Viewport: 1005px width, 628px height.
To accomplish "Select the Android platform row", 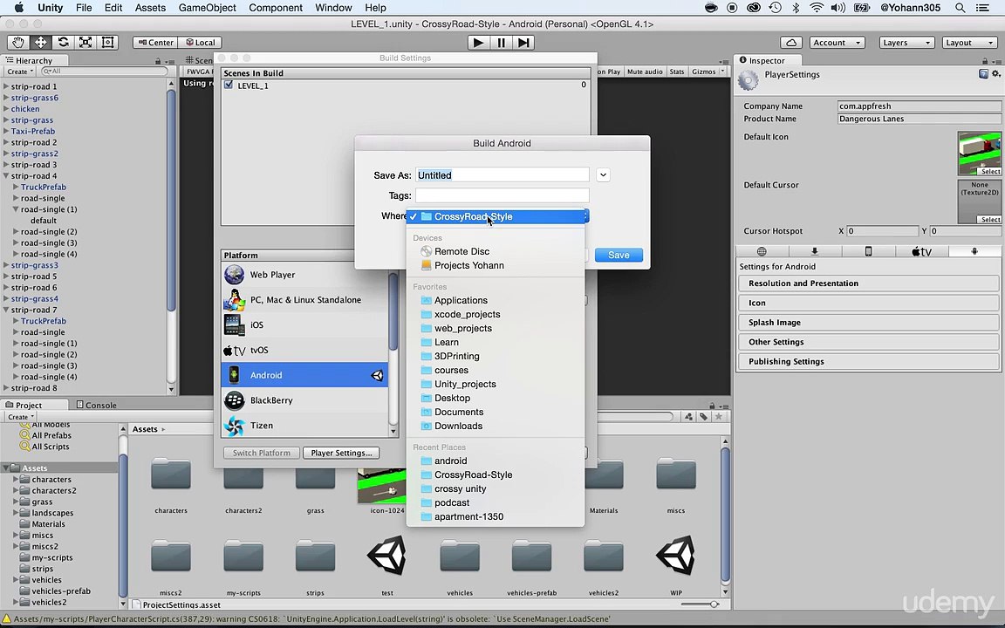I will coord(304,375).
